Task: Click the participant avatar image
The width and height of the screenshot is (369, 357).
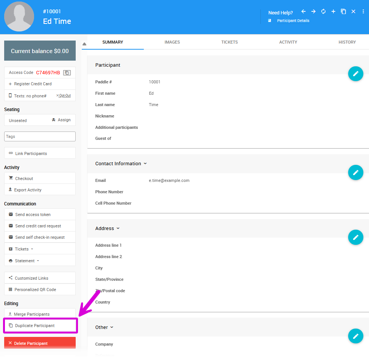Action: (x=19, y=17)
